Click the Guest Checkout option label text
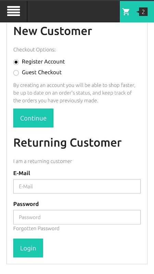Image resolution: width=154 pixels, height=274 pixels. pyautogui.click(x=42, y=72)
